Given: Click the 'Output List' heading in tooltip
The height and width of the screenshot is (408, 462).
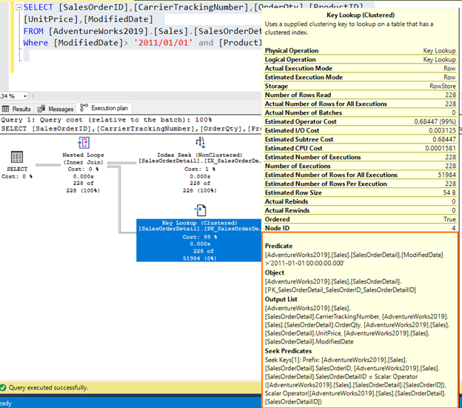Looking at the screenshot, I should 281,299.
